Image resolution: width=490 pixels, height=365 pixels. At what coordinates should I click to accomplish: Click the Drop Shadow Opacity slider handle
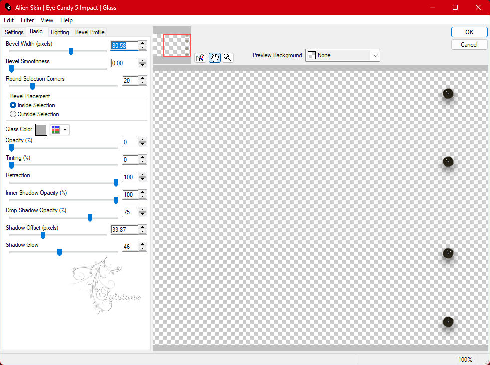point(90,218)
